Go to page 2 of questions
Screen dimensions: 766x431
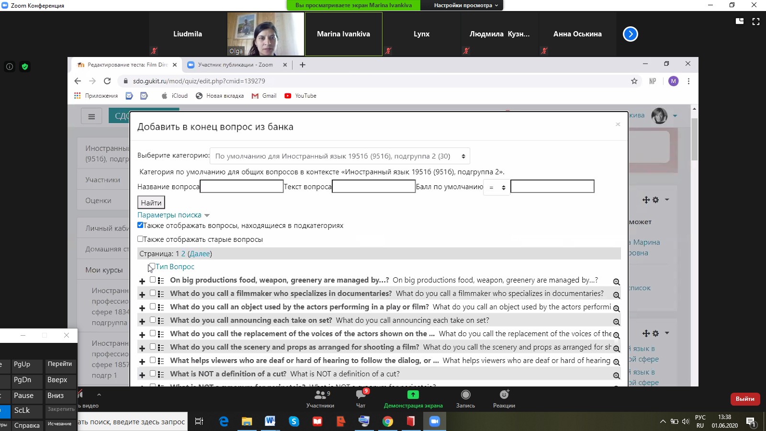(183, 254)
